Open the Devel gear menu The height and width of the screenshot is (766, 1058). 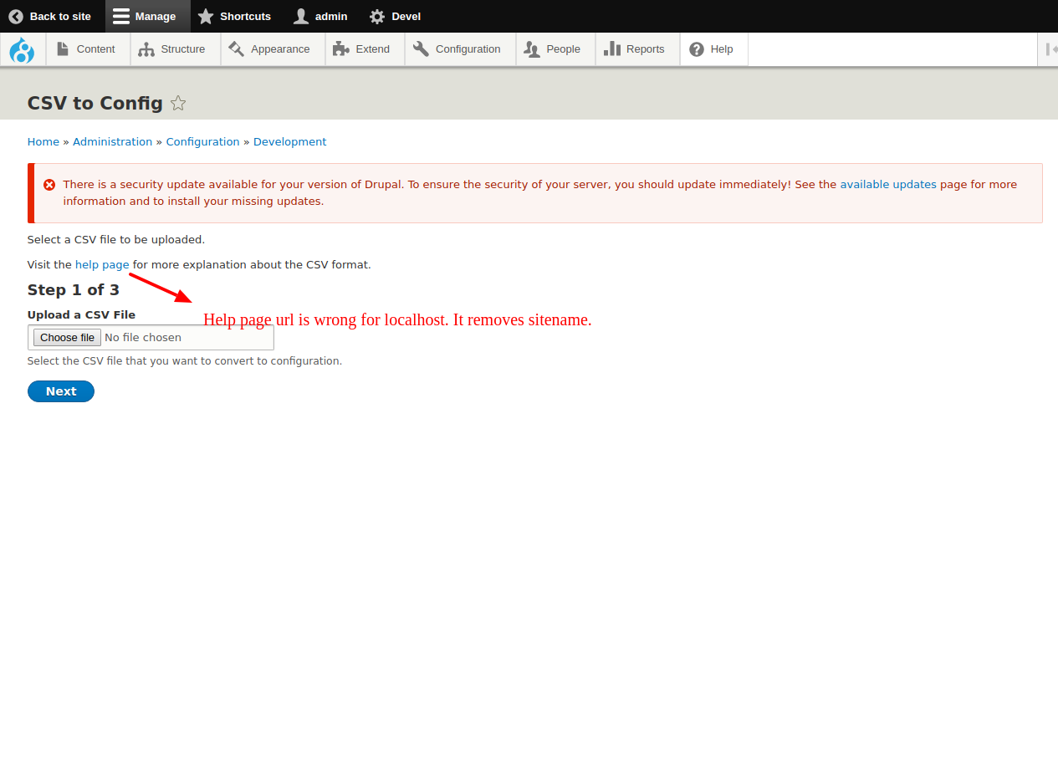click(x=395, y=16)
